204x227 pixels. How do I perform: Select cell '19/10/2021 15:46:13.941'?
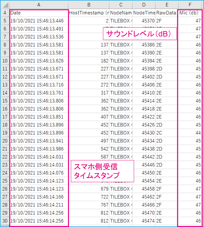tap(39, 141)
